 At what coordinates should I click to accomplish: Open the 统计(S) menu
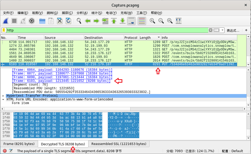tap(97, 13)
